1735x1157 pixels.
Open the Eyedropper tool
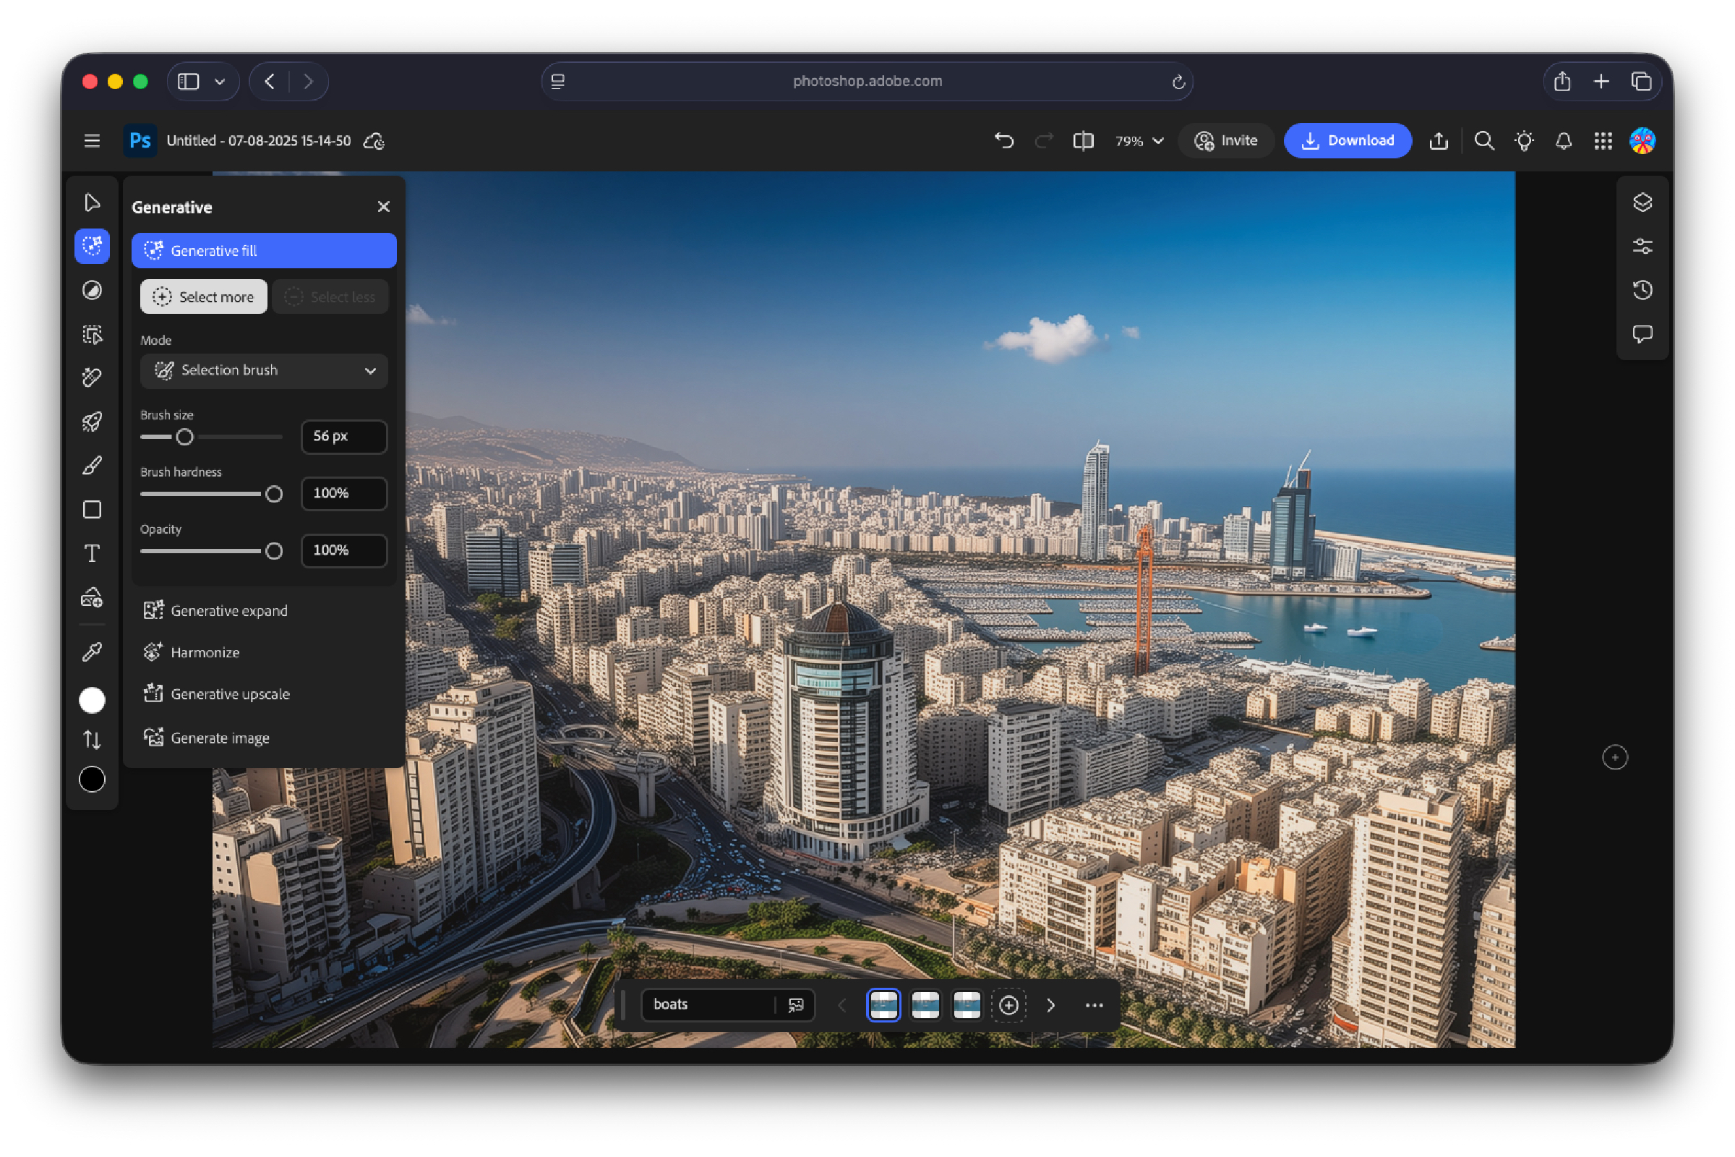pyautogui.click(x=93, y=651)
